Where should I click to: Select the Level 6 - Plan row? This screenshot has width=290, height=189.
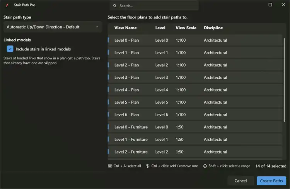pos(195,115)
